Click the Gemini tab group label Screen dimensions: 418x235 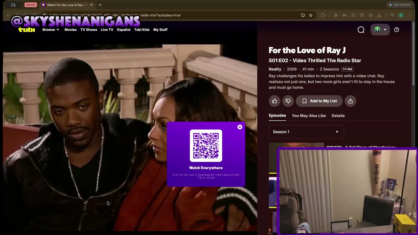[x=30, y=5]
